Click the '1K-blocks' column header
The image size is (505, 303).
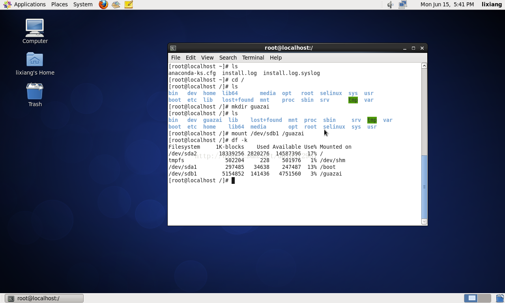[x=230, y=147]
